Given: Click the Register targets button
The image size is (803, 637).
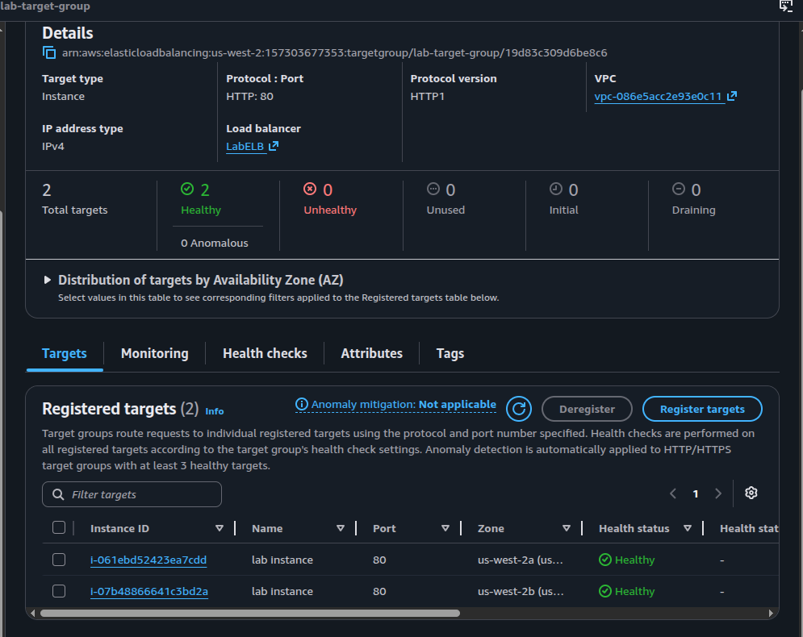Looking at the screenshot, I should pos(702,409).
